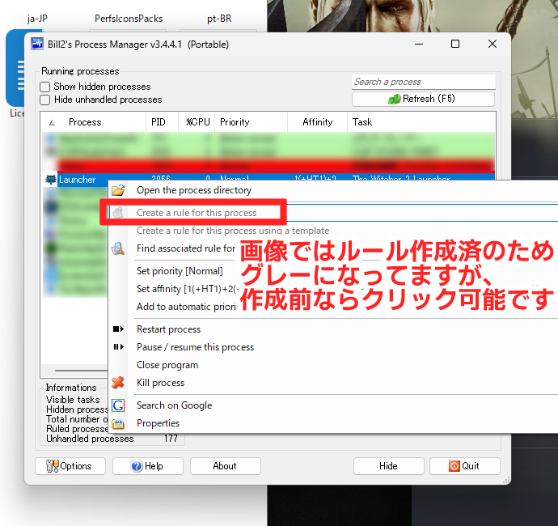Click the Witcher icon beside Launcher row
558x526 pixels.
50,180
